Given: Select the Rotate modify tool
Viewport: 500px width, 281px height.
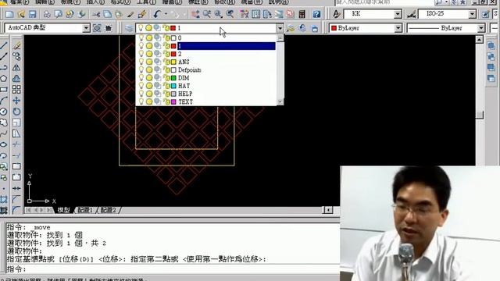Looking at the screenshot, I should [x=16, y=112].
